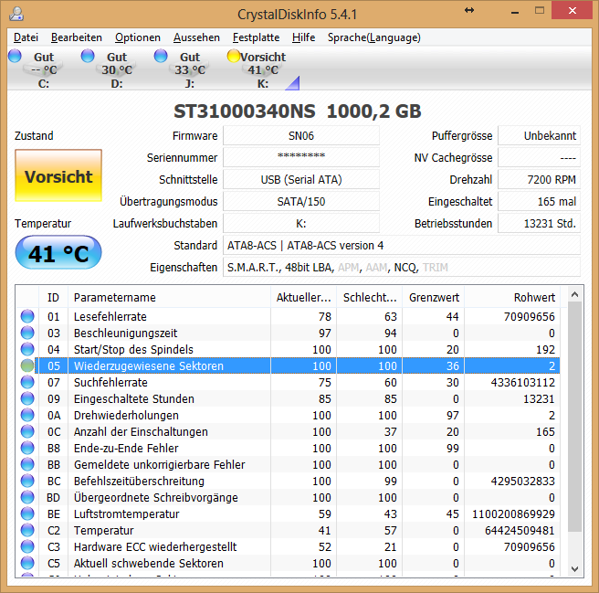Click the Standard field ATA8-ACS version 4
Viewport: 599px width, 593px height.
(x=402, y=245)
